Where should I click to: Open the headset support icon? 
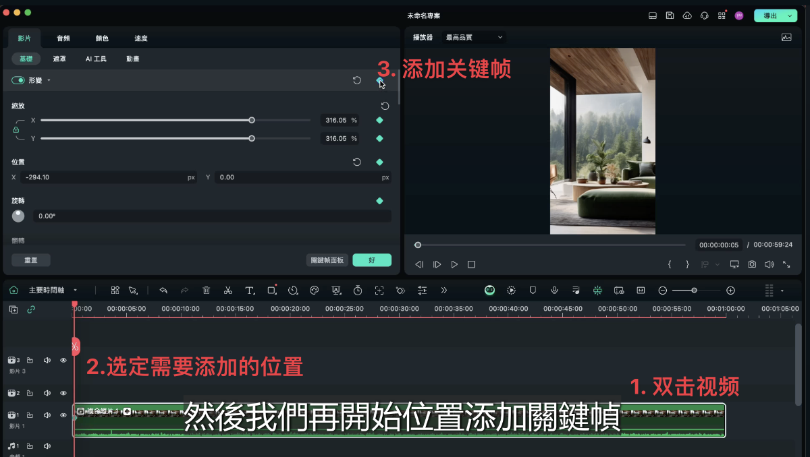705,16
